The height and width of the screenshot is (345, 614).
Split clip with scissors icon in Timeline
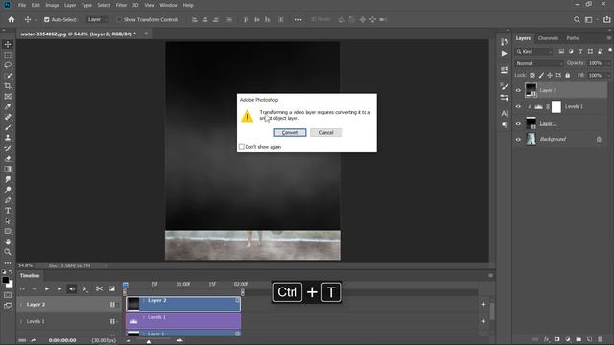(x=99, y=288)
